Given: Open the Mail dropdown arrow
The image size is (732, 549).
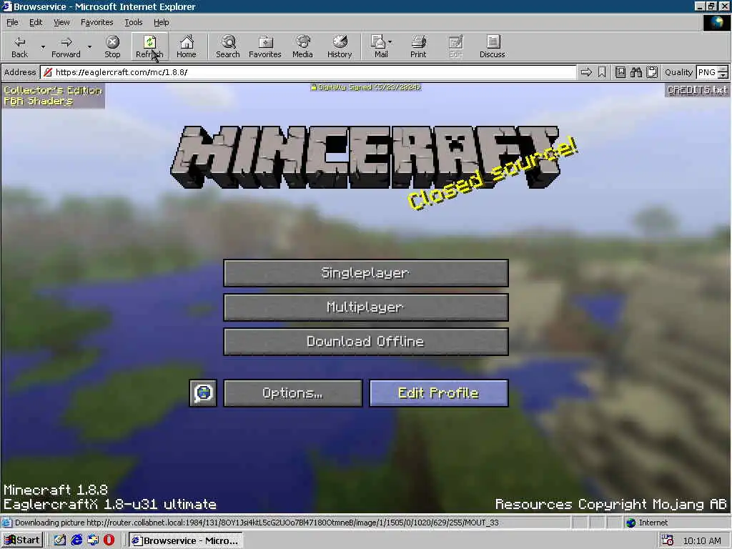Looking at the screenshot, I should pyautogui.click(x=390, y=42).
